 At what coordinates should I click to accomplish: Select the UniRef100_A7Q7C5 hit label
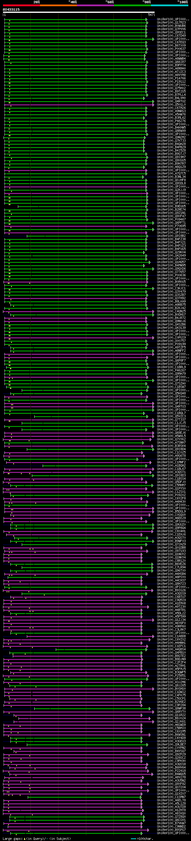(171, 174)
